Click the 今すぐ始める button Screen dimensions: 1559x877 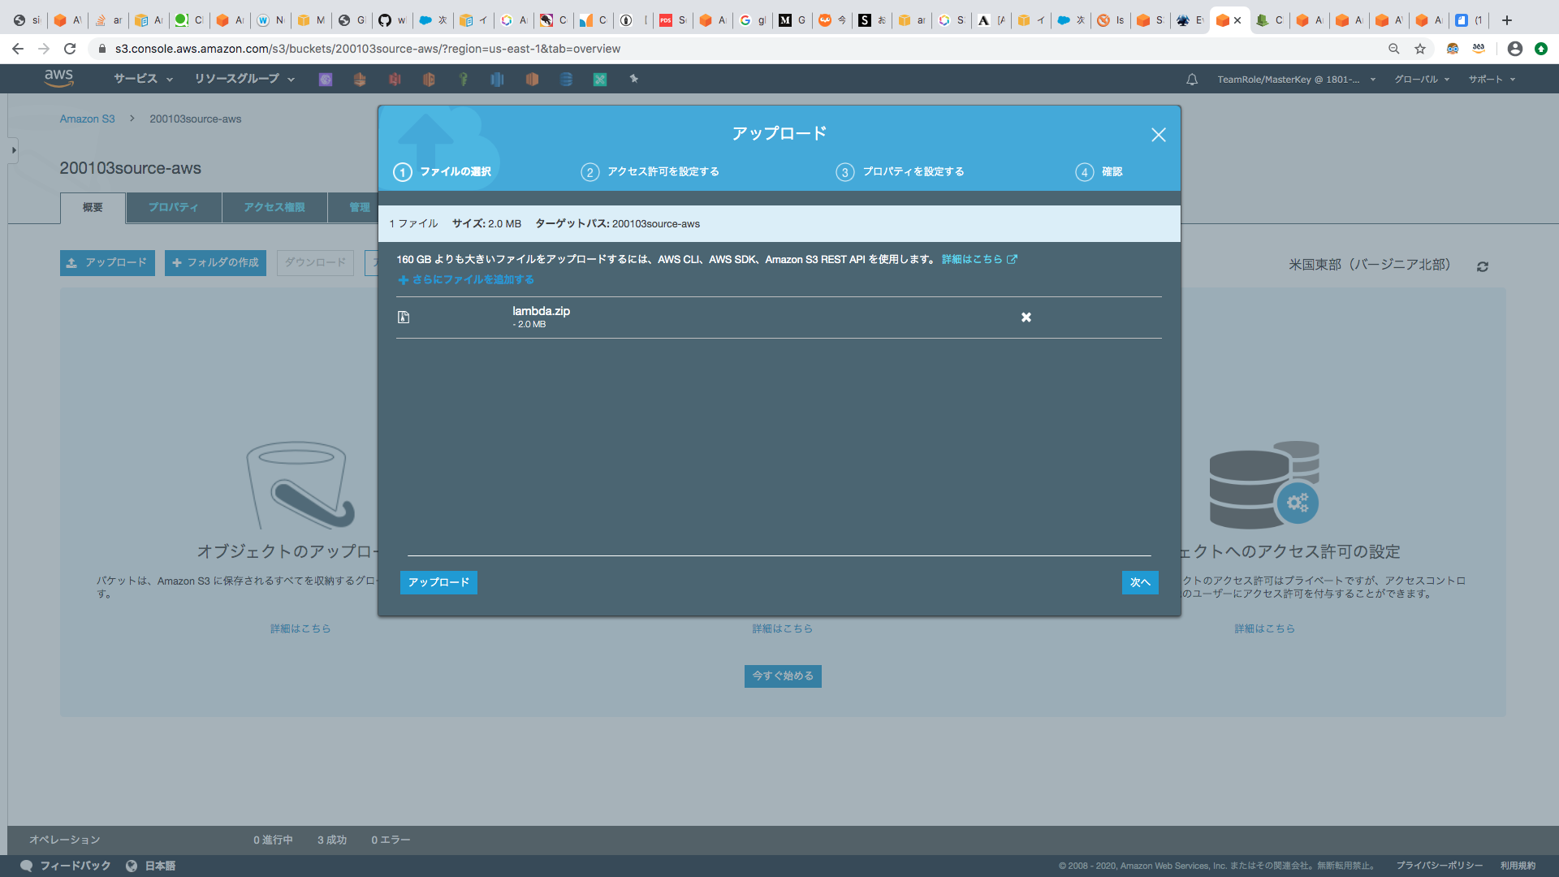point(783,676)
